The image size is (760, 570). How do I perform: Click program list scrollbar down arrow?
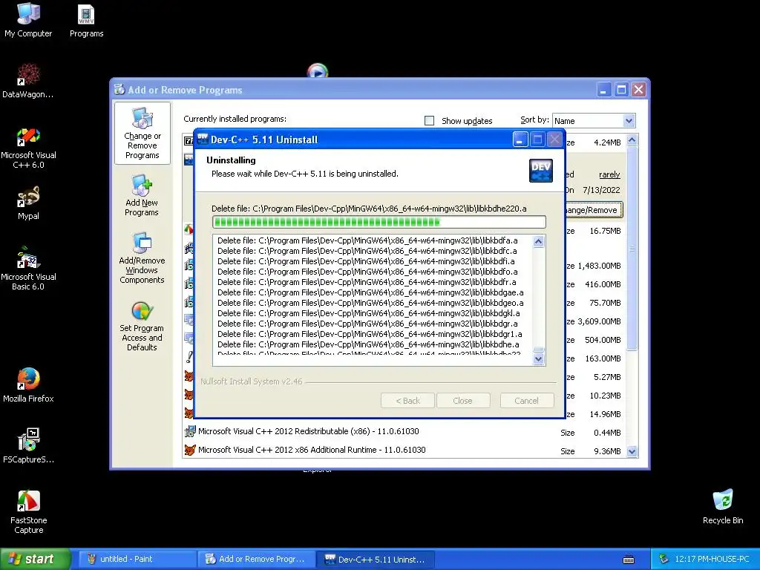tap(632, 451)
